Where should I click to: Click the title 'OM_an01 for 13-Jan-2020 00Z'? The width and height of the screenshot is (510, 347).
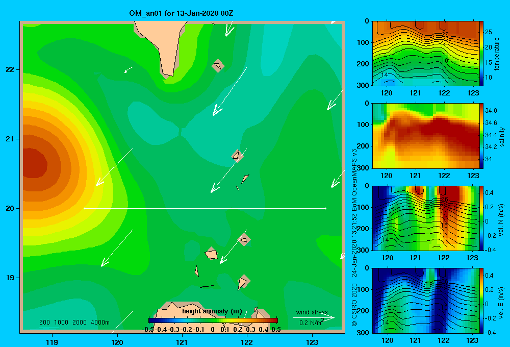pyautogui.click(x=181, y=13)
